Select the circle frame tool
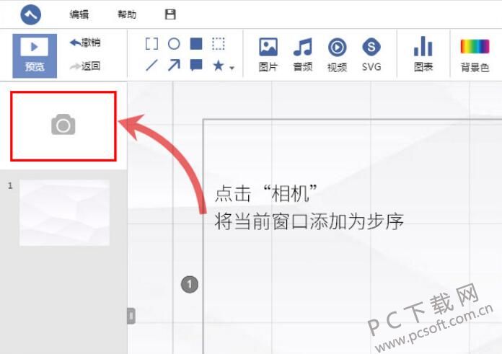Screen dimensions: 502x354 (174, 44)
